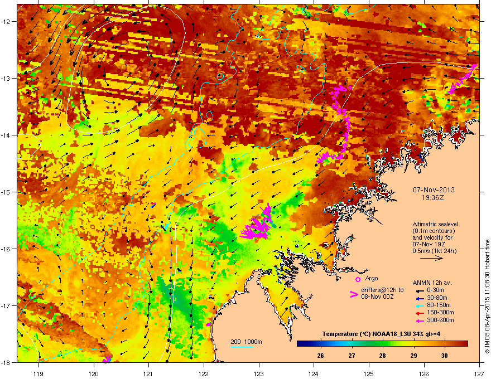The image size is (491, 379).
Task: Click the '125' longitude axis label
Action: click(369, 373)
